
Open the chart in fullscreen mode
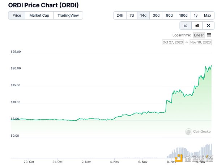pyautogui.click(x=208, y=25)
